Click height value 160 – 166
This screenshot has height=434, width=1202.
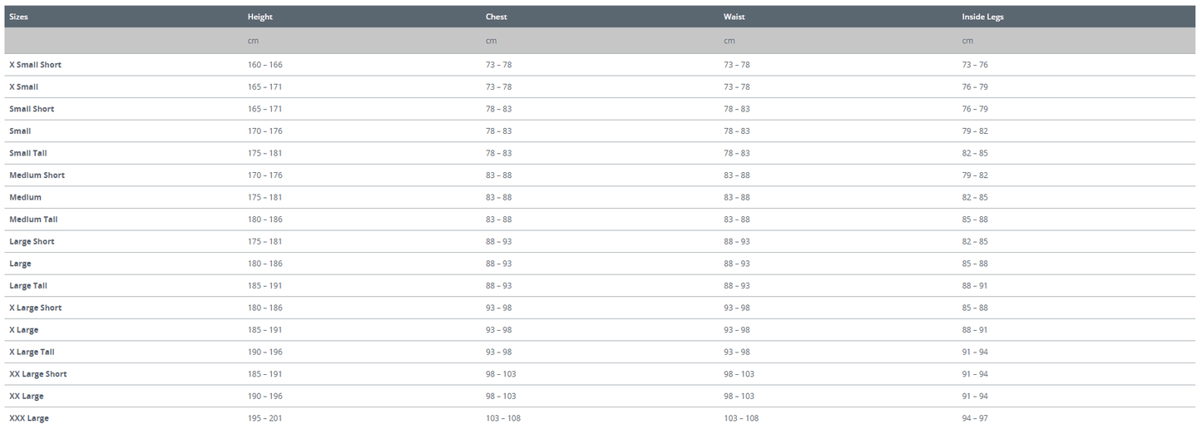click(x=265, y=65)
